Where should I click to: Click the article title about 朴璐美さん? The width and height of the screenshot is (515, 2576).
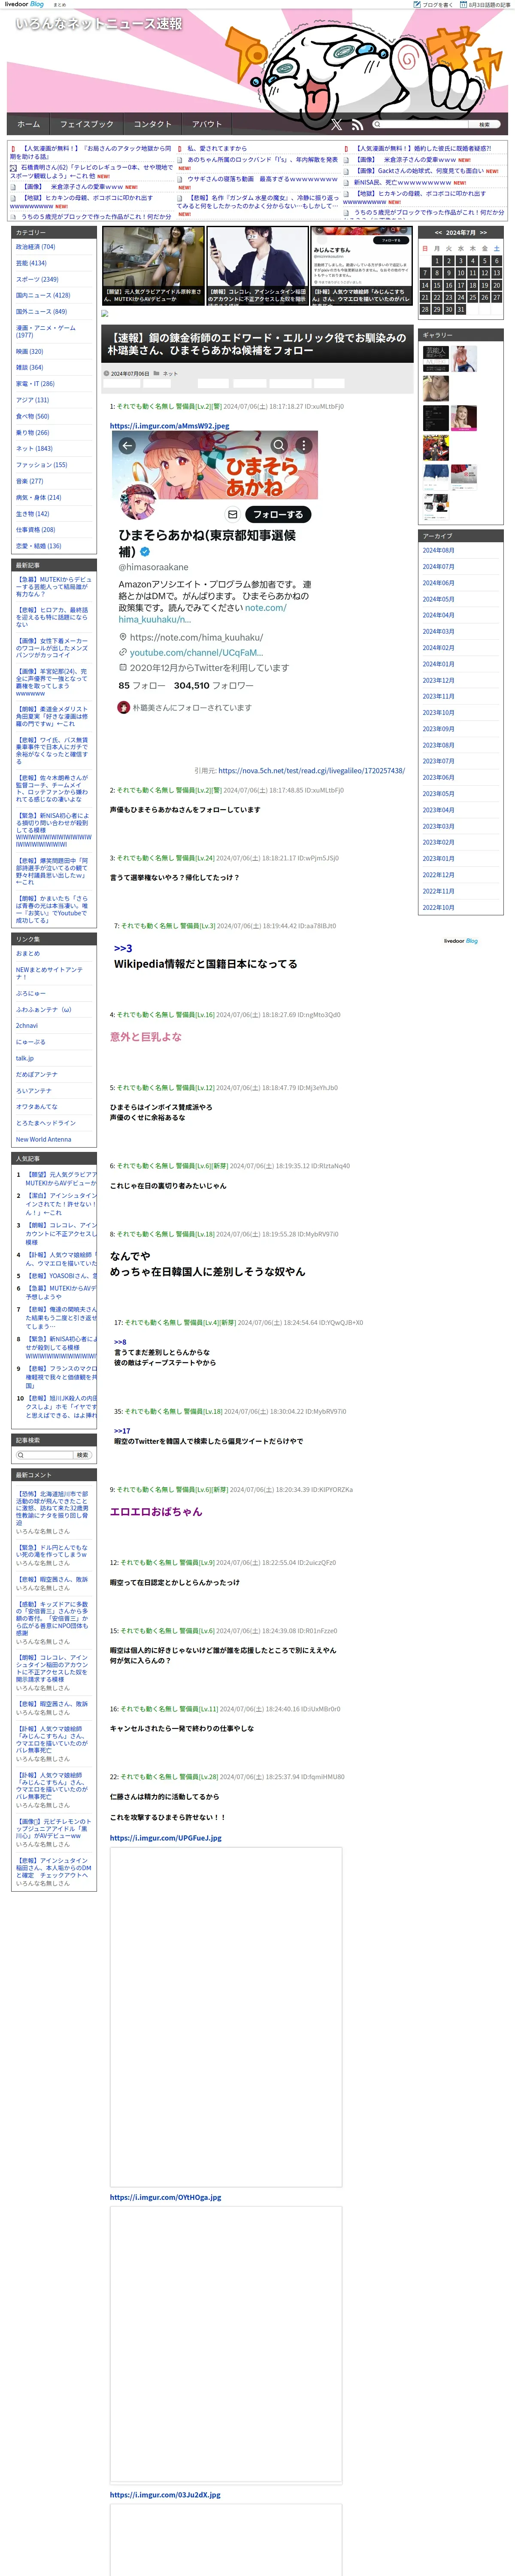(x=257, y=344)
